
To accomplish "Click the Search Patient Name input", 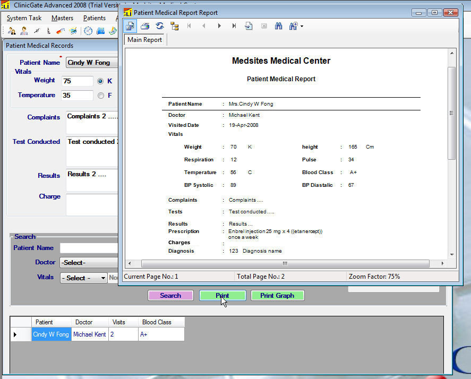I will 89,248.
